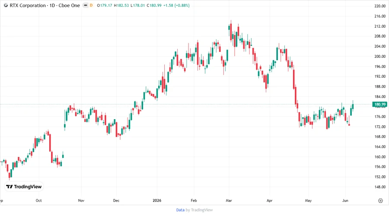This screenshot has width=389, height=215.
Task: Click the Jun label on the time axis
Action: (345, 200)
